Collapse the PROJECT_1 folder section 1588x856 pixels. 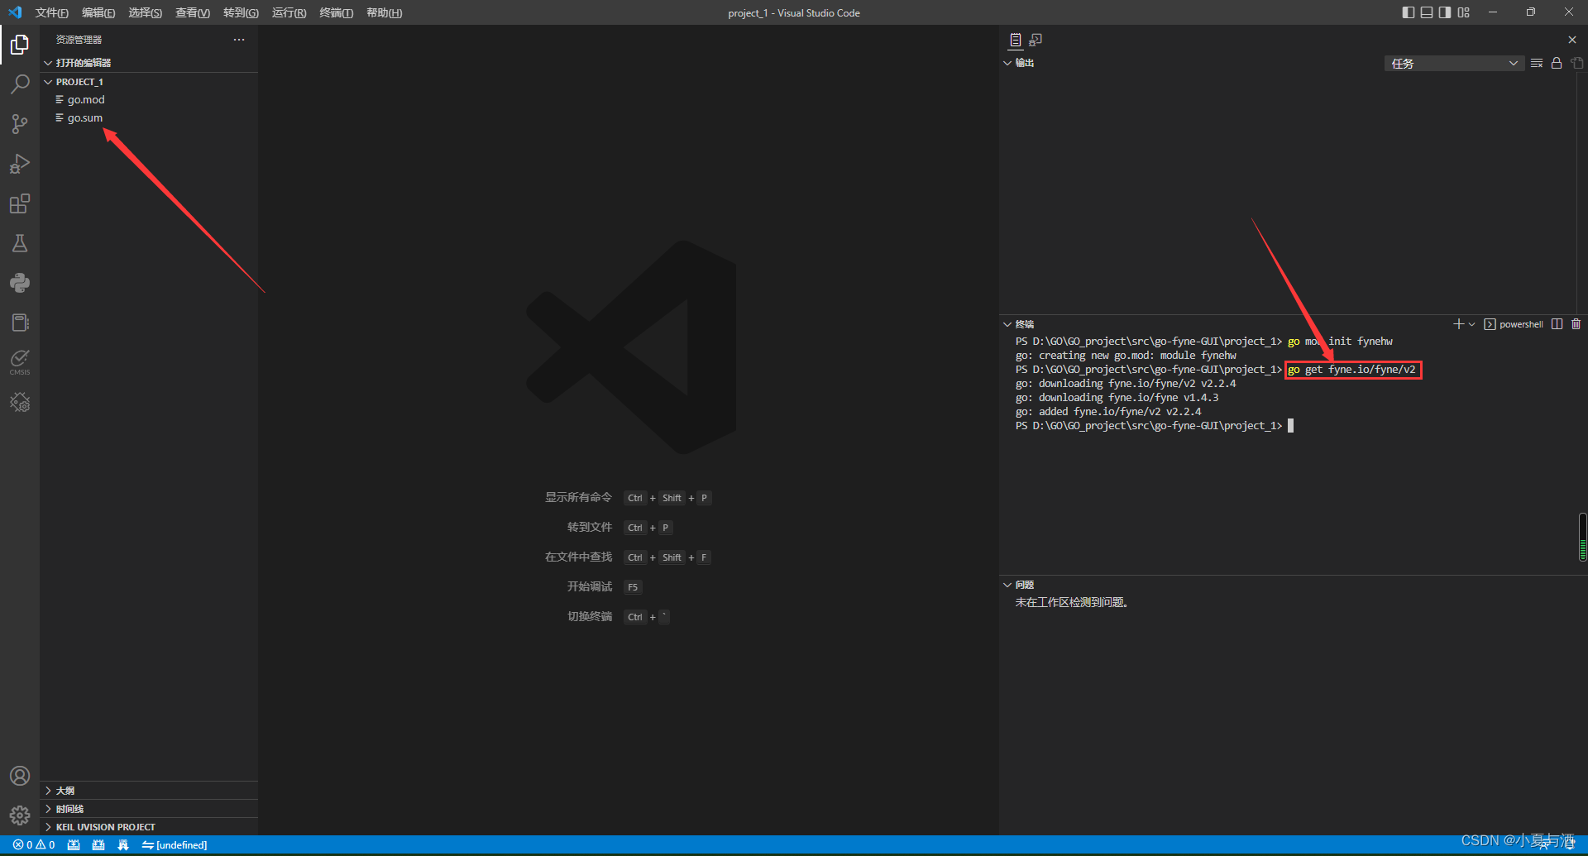coord(149,82)
